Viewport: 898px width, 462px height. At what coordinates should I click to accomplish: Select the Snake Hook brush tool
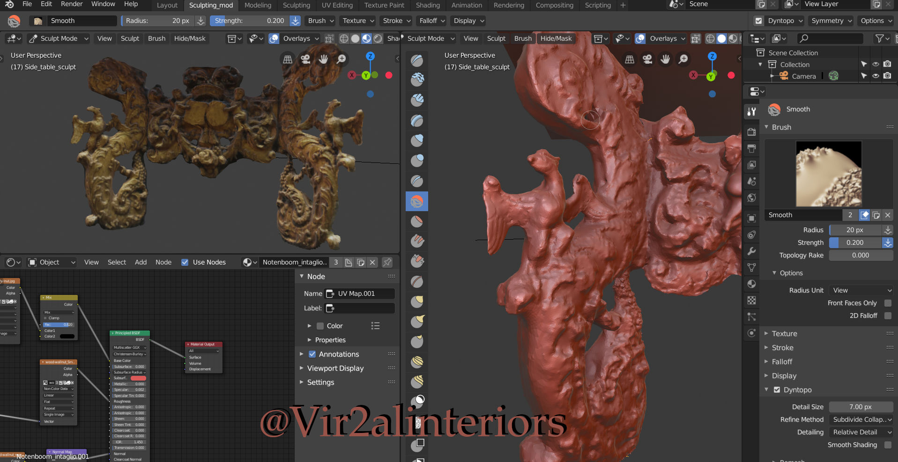coord(417,322)
